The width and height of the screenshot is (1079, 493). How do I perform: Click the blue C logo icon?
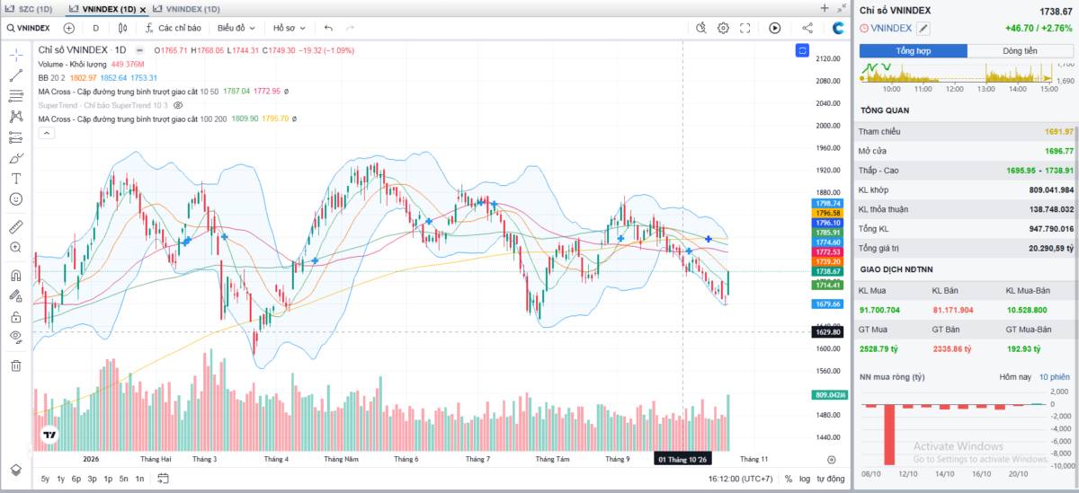(838, 28)
